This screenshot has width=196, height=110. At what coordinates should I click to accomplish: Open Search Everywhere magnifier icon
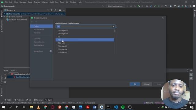190,6
